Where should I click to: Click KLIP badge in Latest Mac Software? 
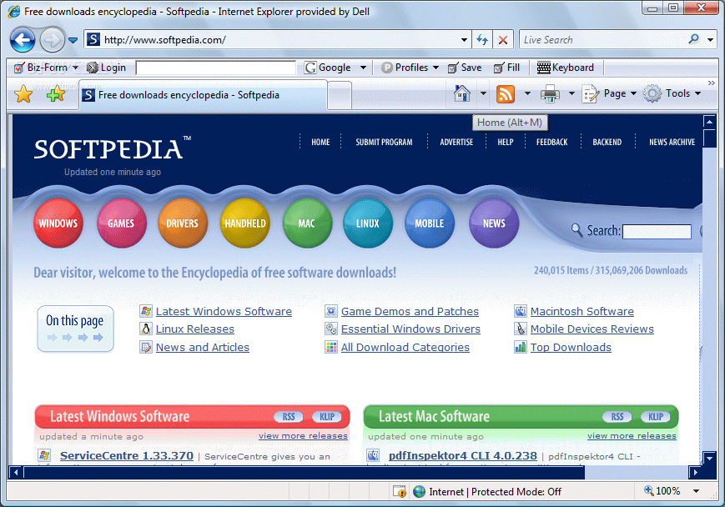656,417
